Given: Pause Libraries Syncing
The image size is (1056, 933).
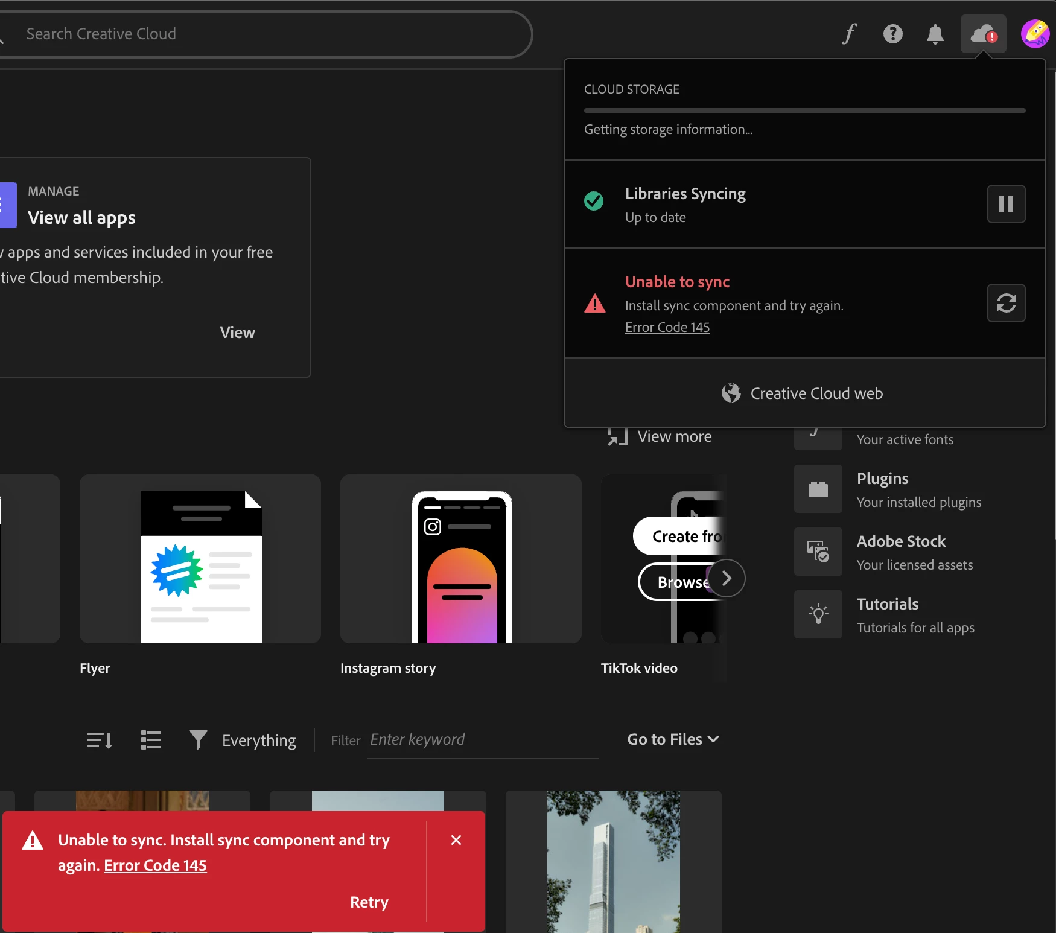Looking at the screenshot, I should click(x=1006, y=204).
